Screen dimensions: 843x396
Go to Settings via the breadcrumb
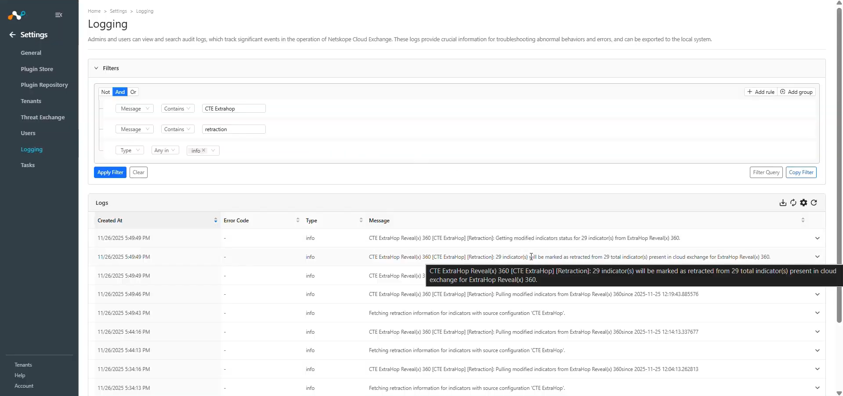[x=118, y=11]
